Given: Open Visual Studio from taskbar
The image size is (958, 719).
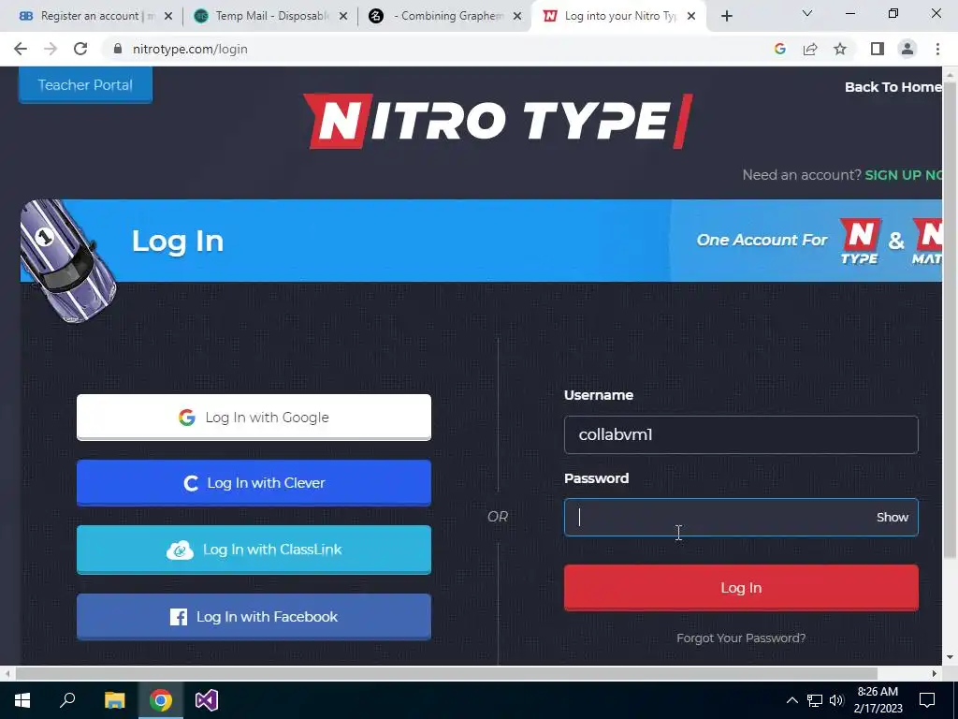Looking at the screenshot, I should 207,700.
